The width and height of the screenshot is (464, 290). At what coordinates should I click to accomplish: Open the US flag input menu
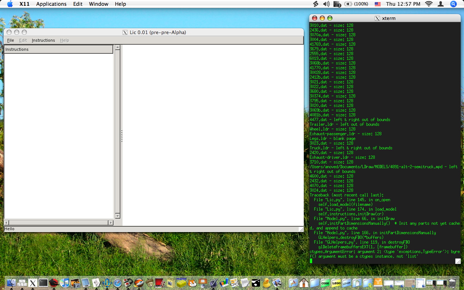[378, 4]
